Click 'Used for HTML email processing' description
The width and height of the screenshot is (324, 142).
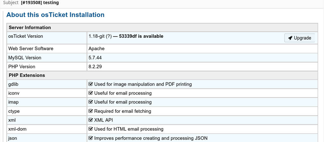(x=129, y=129)
